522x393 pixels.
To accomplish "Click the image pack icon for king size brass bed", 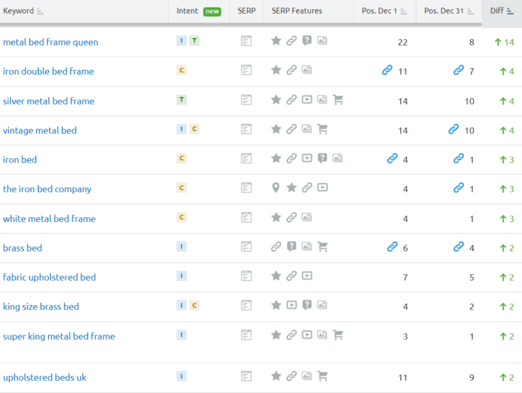I will pyautogui.click(x=322, y=305).
